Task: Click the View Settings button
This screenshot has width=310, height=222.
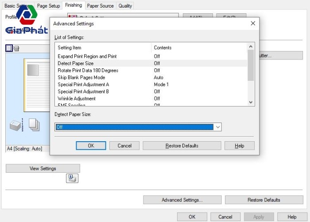Action: pos(43,168)
